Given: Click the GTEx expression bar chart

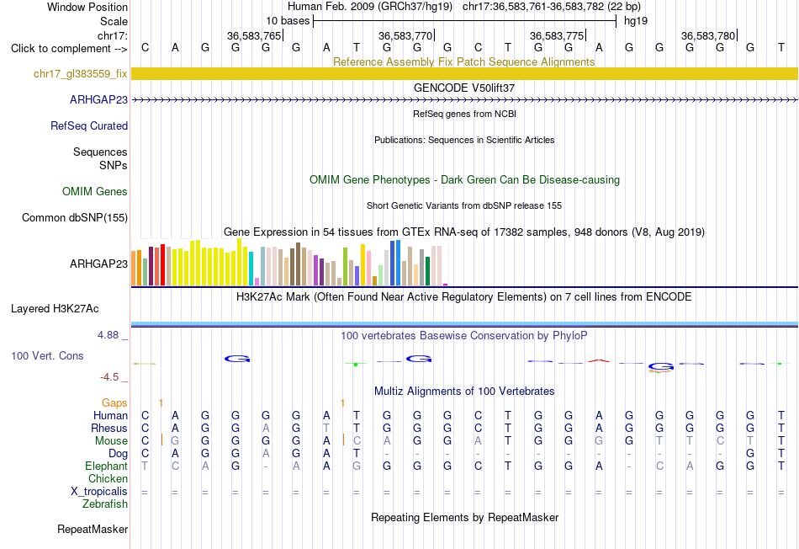Looking at the screenshot, I should tap(289, 262).
